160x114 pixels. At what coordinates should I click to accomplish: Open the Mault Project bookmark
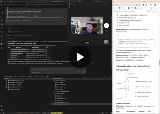point(122,8)
